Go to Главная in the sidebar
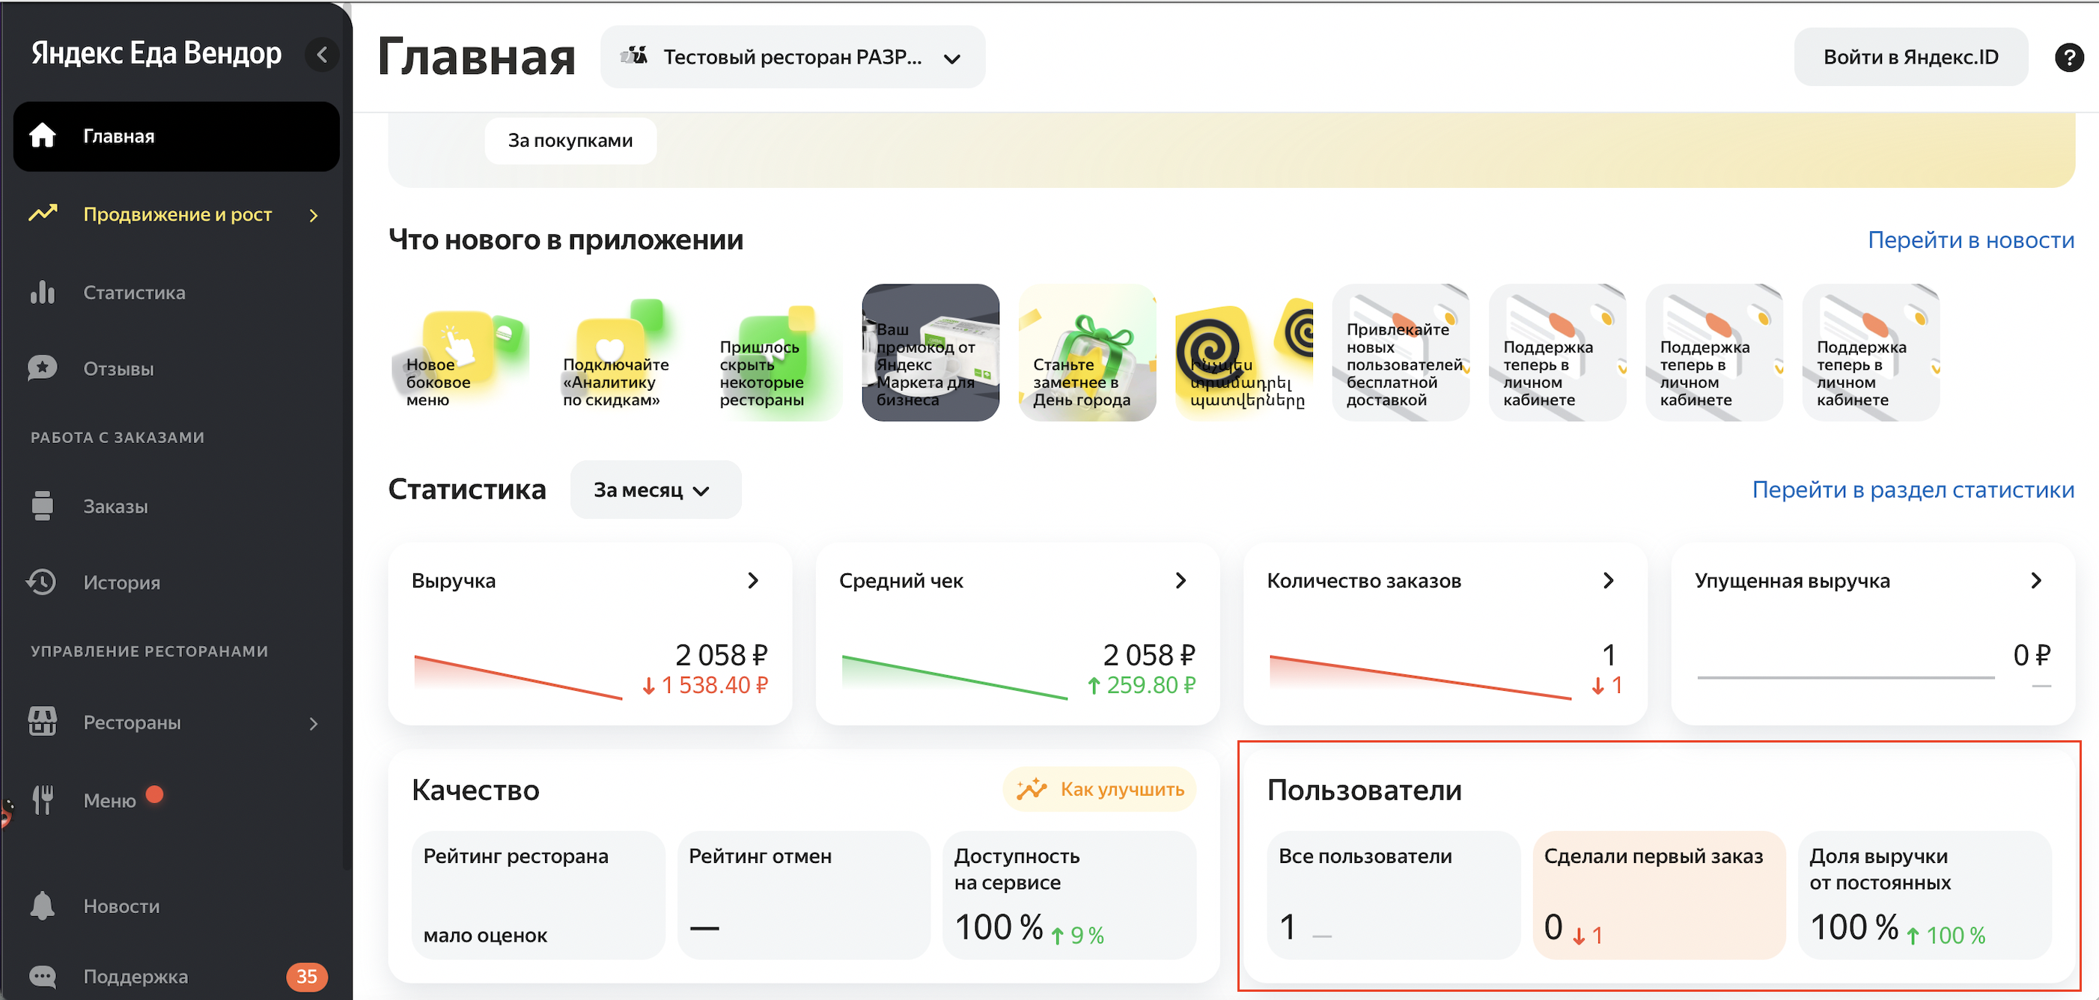Screen dimensions: 2099x1000 click(176, 136)
